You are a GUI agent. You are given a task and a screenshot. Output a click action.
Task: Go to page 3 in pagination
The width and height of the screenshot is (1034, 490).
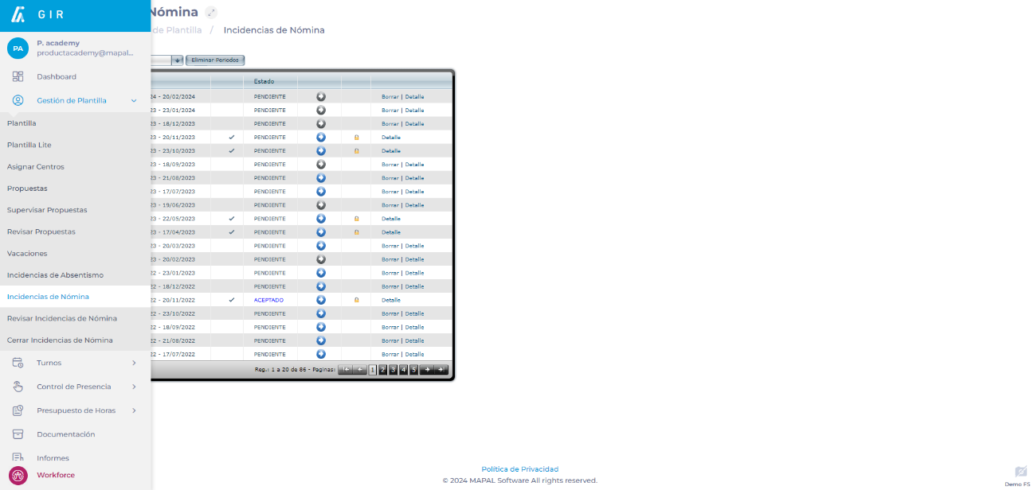(393, 370)
